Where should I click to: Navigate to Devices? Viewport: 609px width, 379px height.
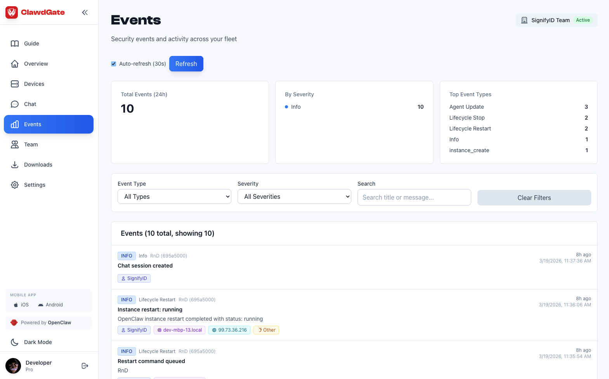coord(49,84)
